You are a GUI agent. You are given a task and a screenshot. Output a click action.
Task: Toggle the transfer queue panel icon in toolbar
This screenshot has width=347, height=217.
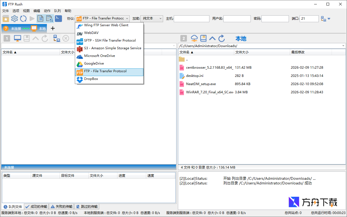(x=49, y=19)
